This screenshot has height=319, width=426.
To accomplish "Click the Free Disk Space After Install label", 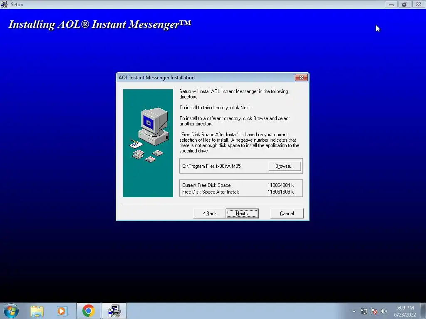I will pyautogui.click(x=211, y=192).
